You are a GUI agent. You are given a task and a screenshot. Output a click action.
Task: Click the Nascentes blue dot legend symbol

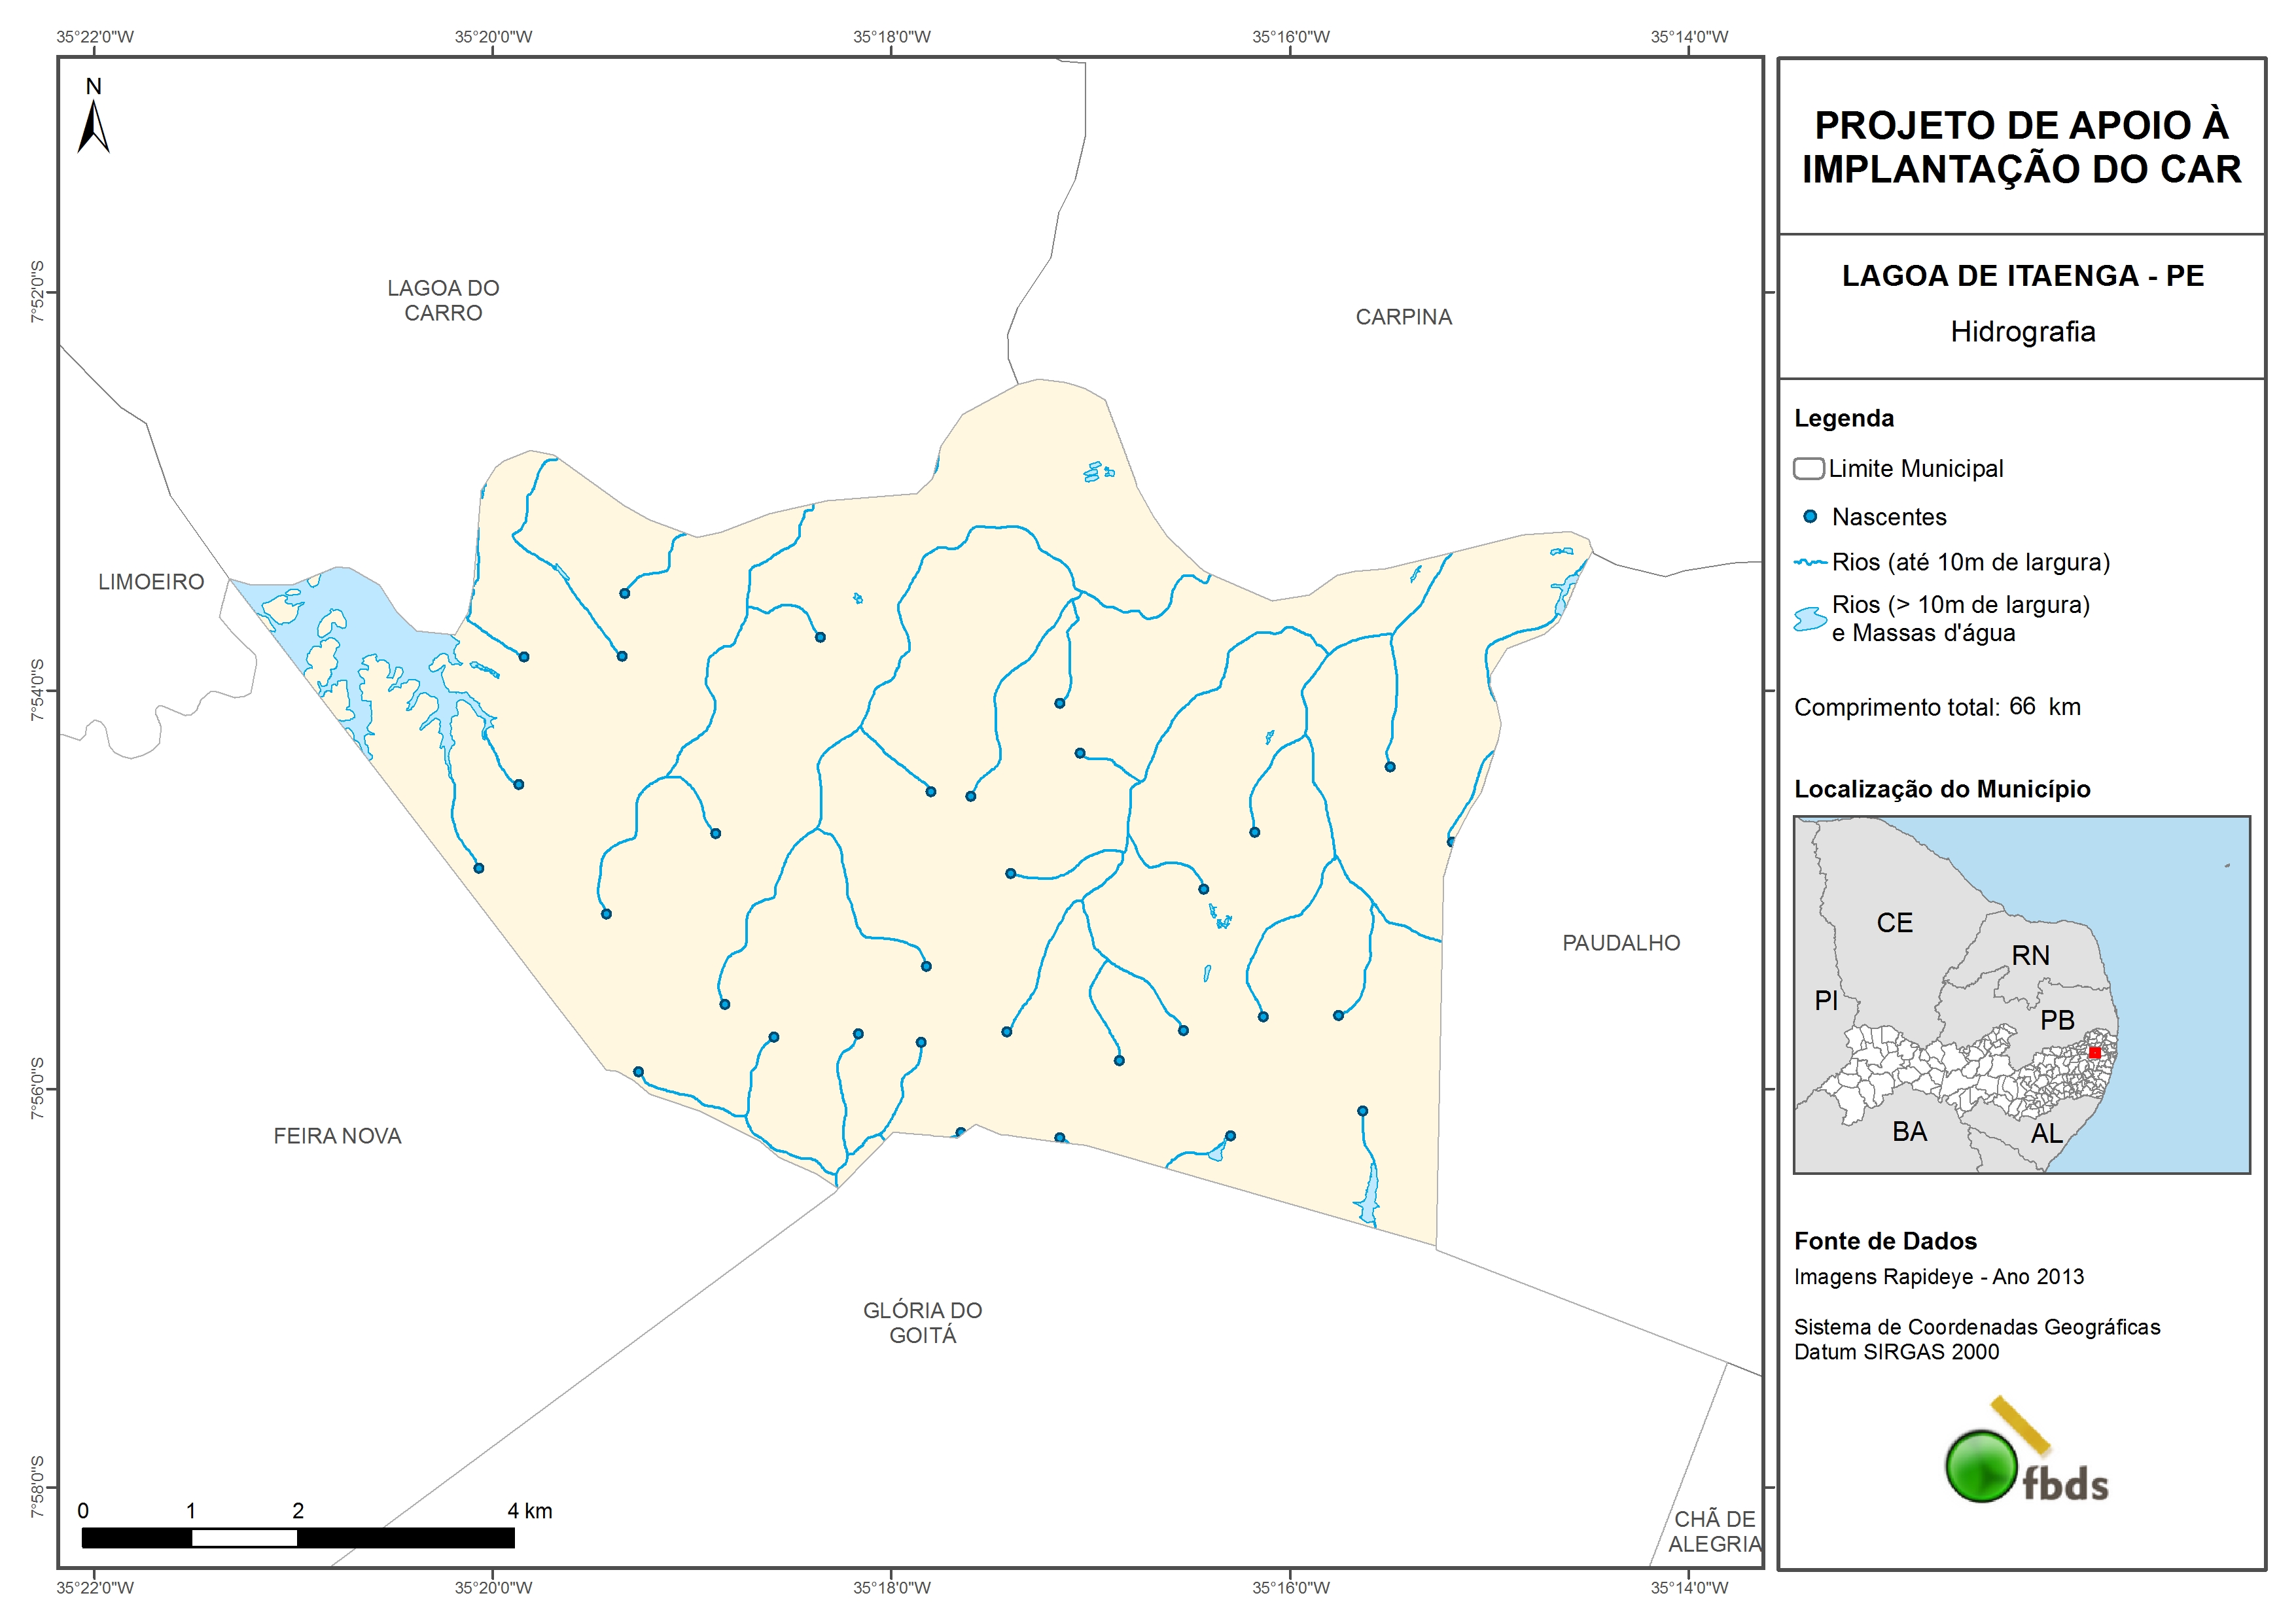1810,517
